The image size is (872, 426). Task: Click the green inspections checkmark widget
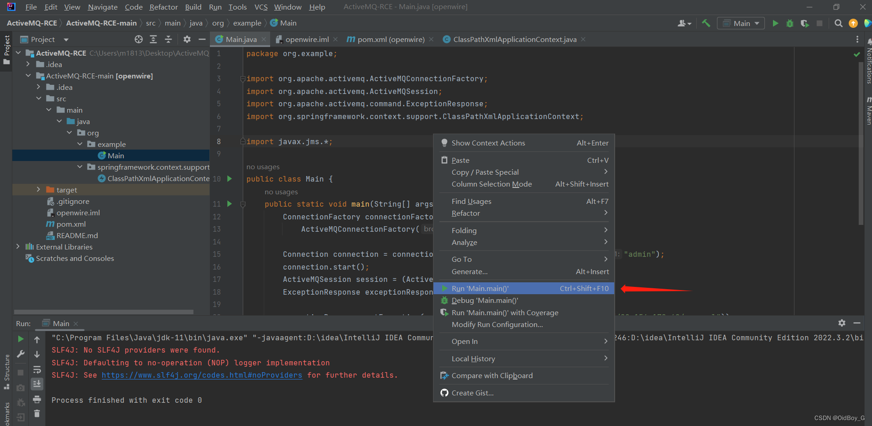coord(856,54)
